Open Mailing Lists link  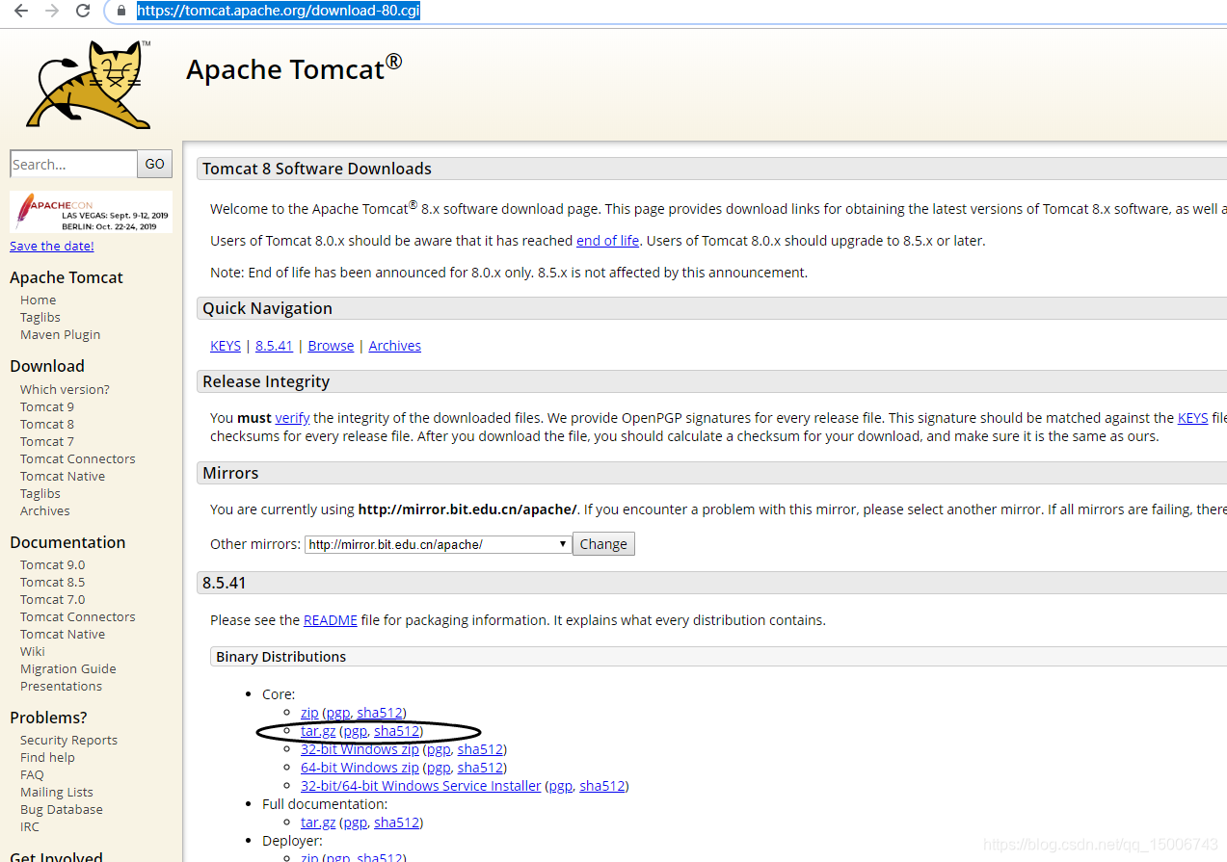pyautogui.click(x=57, y=792)
